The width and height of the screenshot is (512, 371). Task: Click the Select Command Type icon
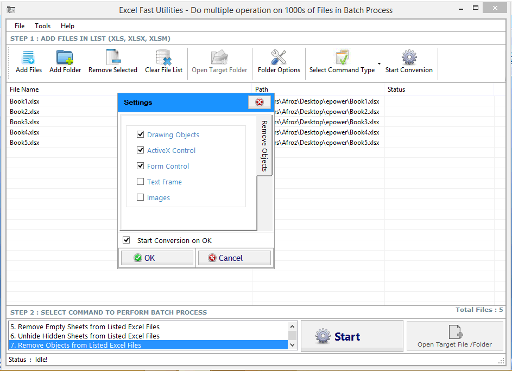click(x=342, y=61)
